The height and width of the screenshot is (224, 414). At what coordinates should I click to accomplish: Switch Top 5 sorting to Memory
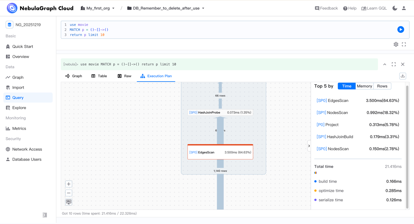(x=364, y=86)
